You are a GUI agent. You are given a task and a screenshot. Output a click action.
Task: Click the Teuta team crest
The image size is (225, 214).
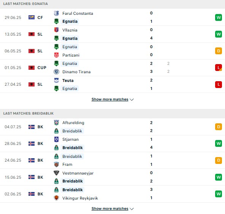pos(56,80)
